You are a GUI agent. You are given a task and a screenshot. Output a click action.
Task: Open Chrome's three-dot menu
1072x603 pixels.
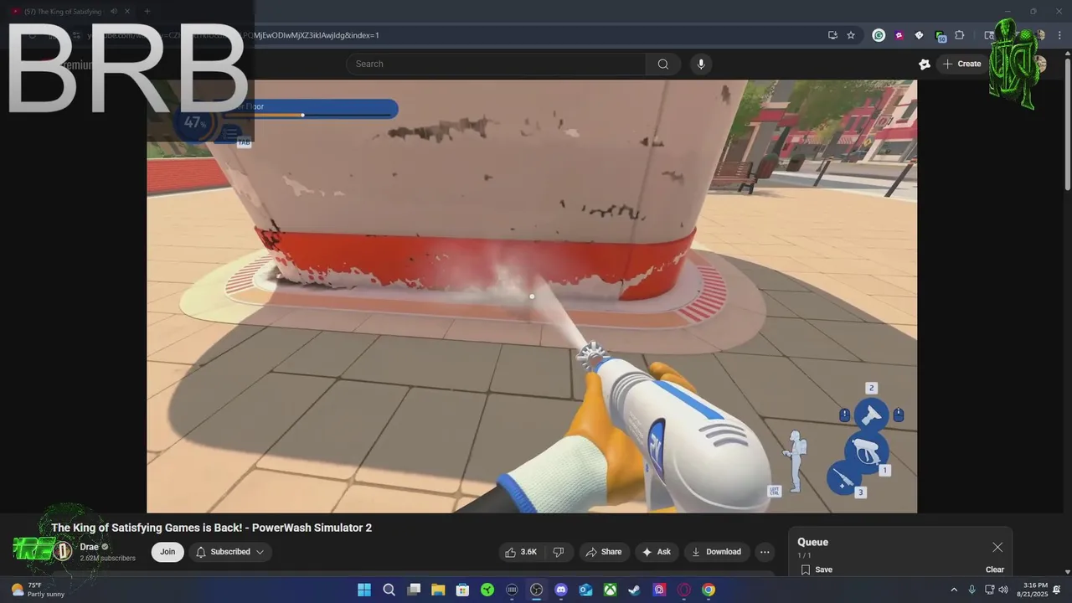[x=1058, y=35]
